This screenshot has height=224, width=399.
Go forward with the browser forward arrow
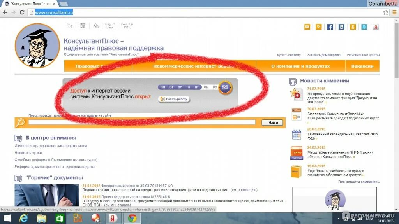point(14,12)
